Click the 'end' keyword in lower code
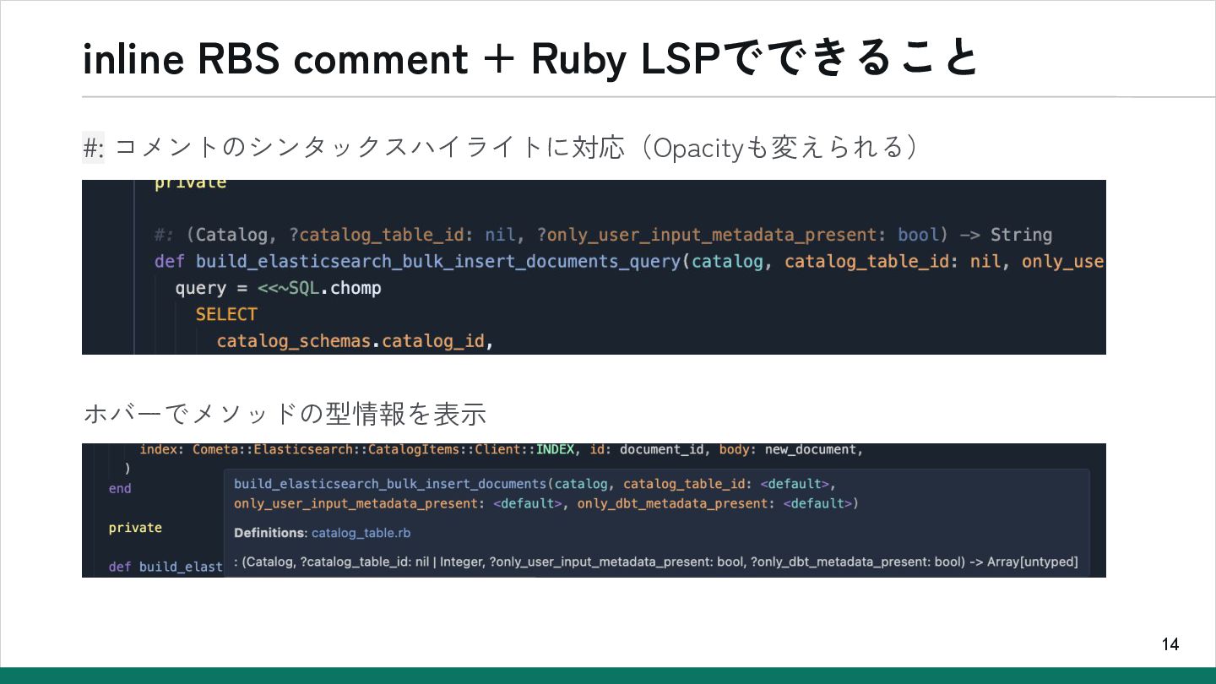 [x=120, y=488]
